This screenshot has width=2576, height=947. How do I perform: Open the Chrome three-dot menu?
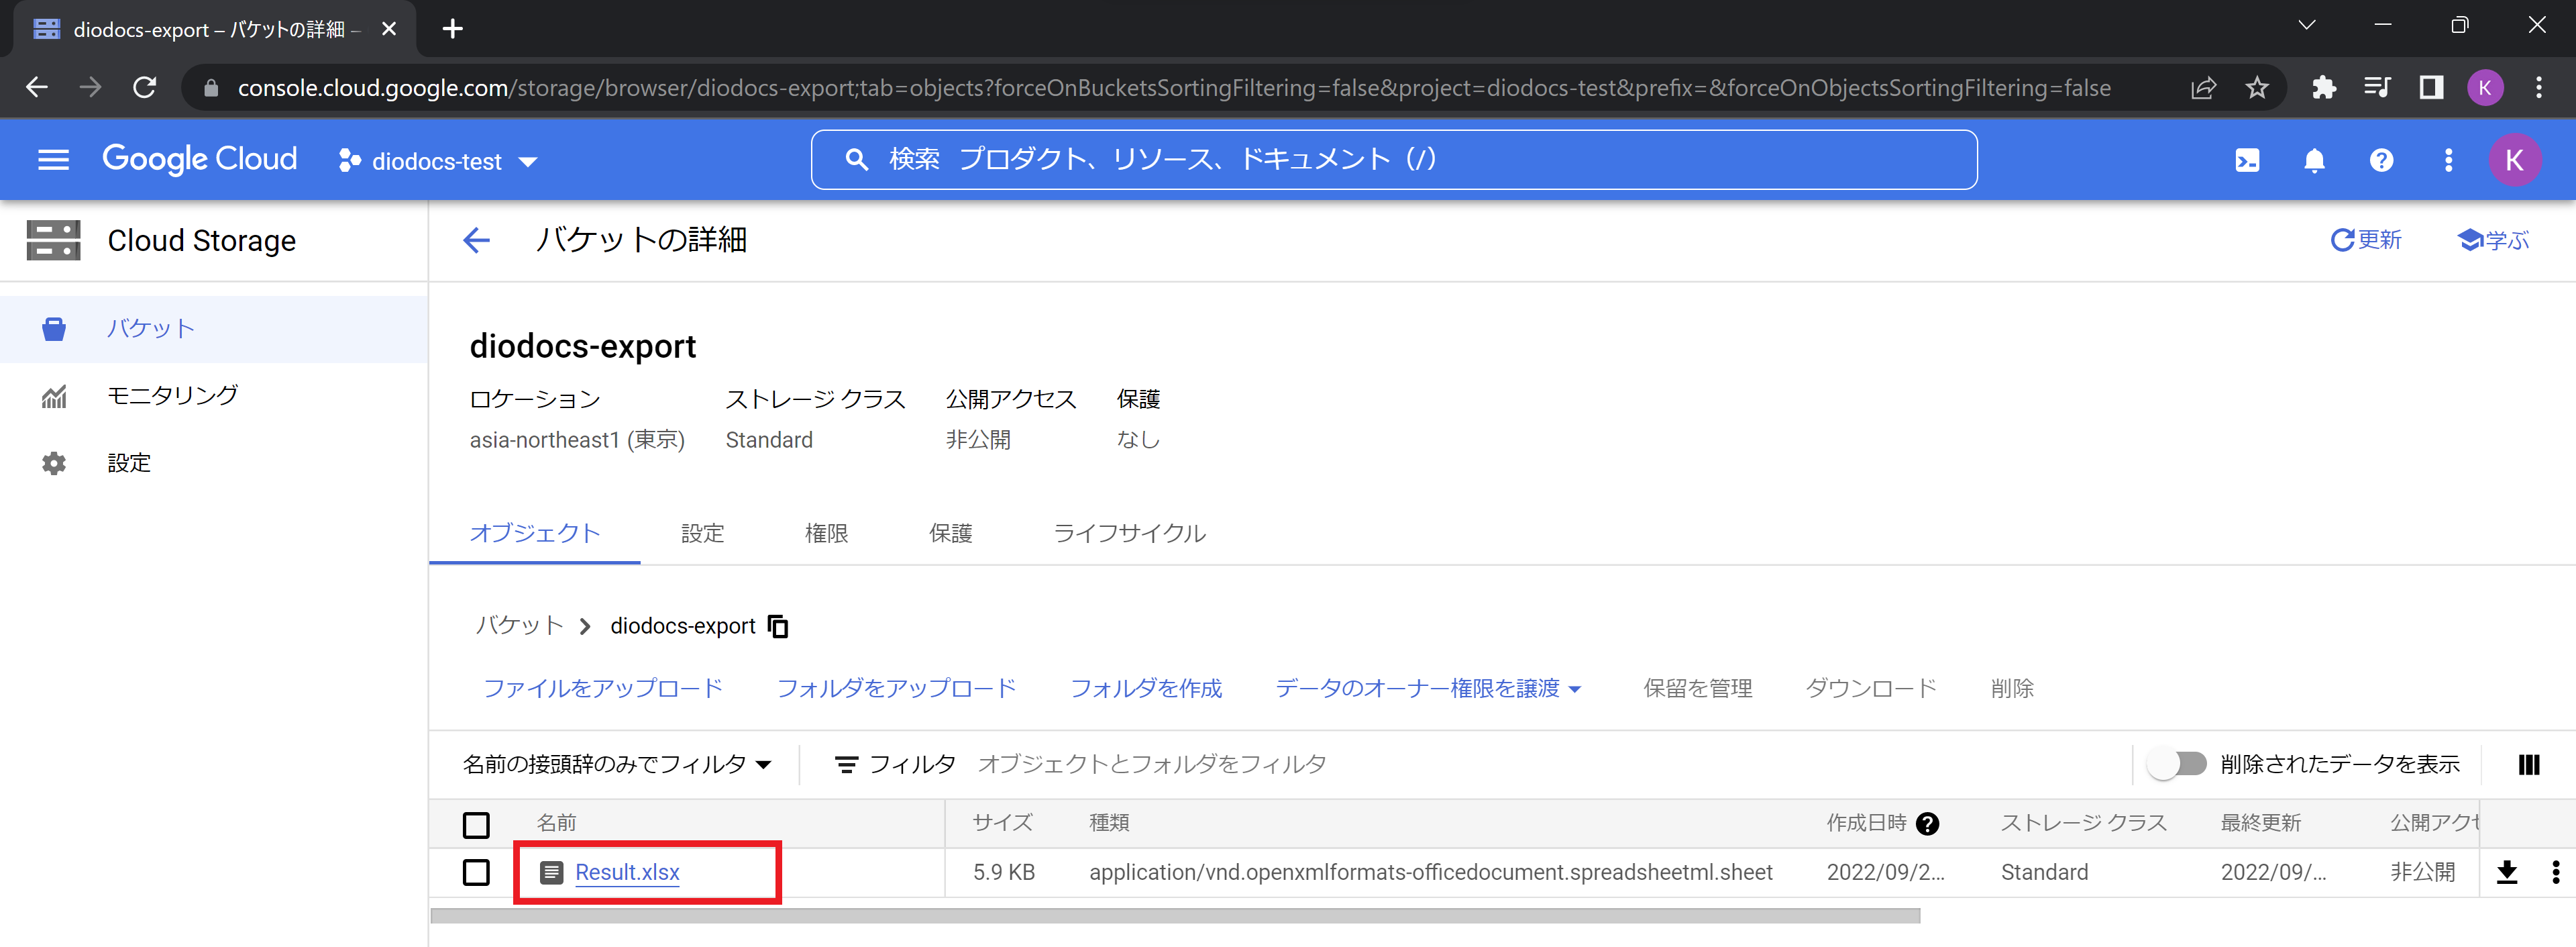pos(2538,88)
